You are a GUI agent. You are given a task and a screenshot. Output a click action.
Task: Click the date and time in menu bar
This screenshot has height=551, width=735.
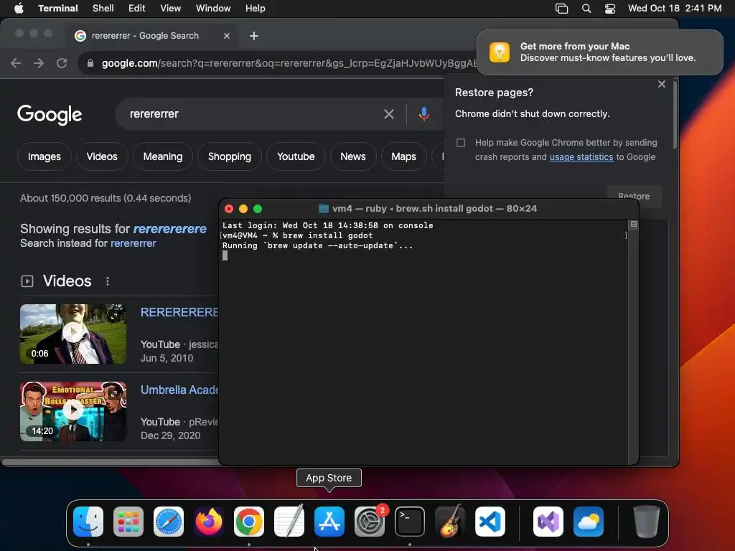(x=675, y=8)
